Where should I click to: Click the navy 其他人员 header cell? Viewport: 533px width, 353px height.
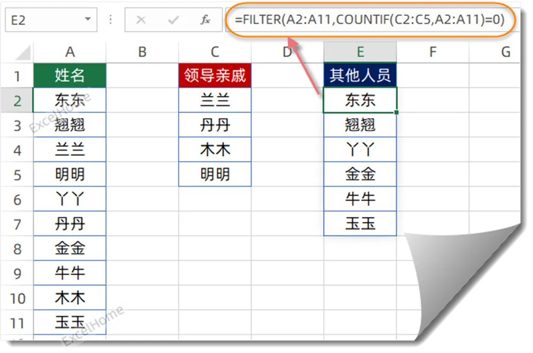coord(360,75)
